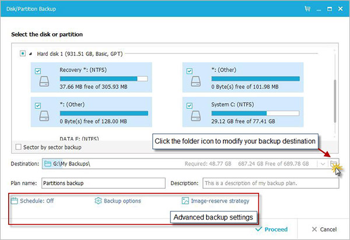
Task: Close the Disk/Partition Backup window
Action: (x=341, y=9)
